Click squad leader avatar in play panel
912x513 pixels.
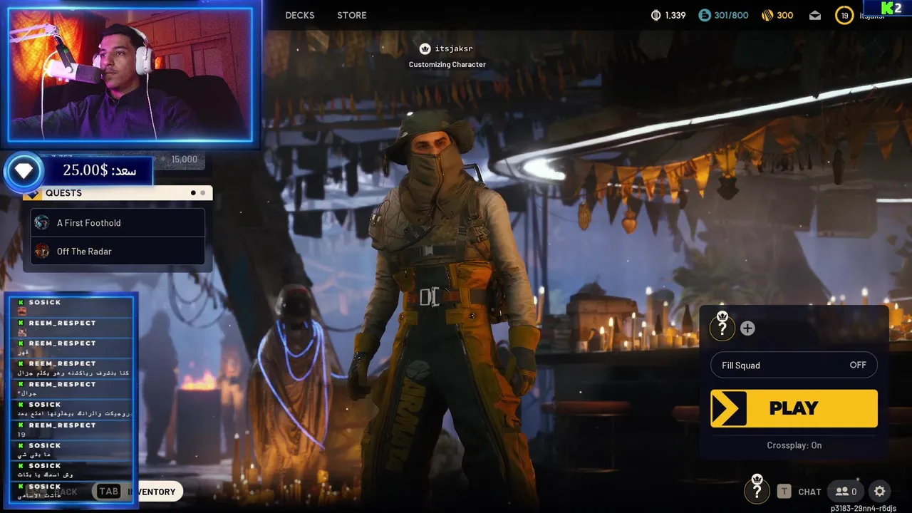pos(722,326)
